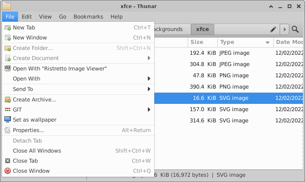Open the Go menu
Viewport: 305px width, 182px height.
pyautogui.click(x=63, y=17)
